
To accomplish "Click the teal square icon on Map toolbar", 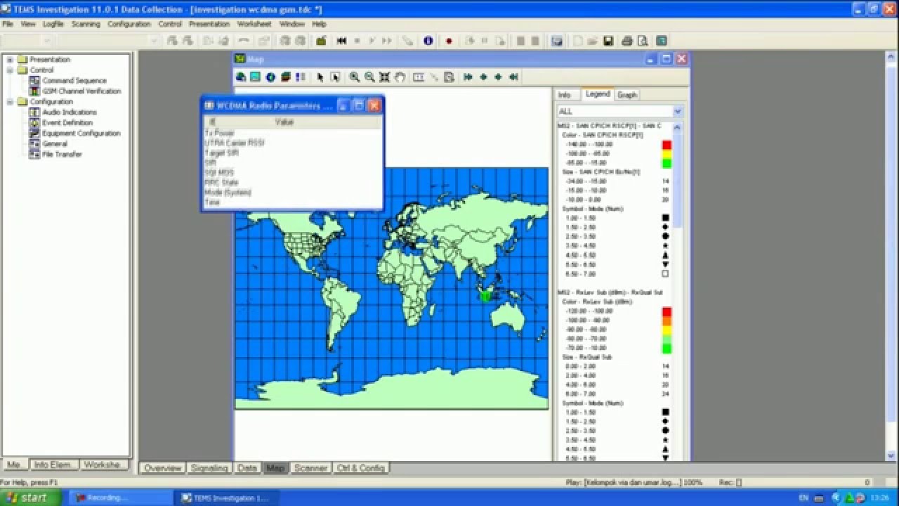I will coord(256,77).
